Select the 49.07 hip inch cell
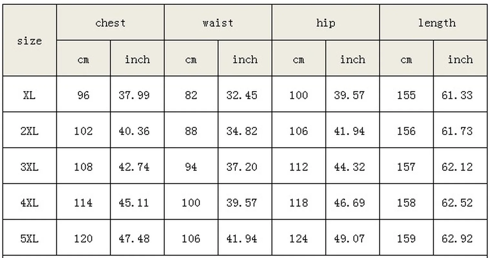Viewport: 490px width, 258px height. pyautogui.click(x=352, y=238)
